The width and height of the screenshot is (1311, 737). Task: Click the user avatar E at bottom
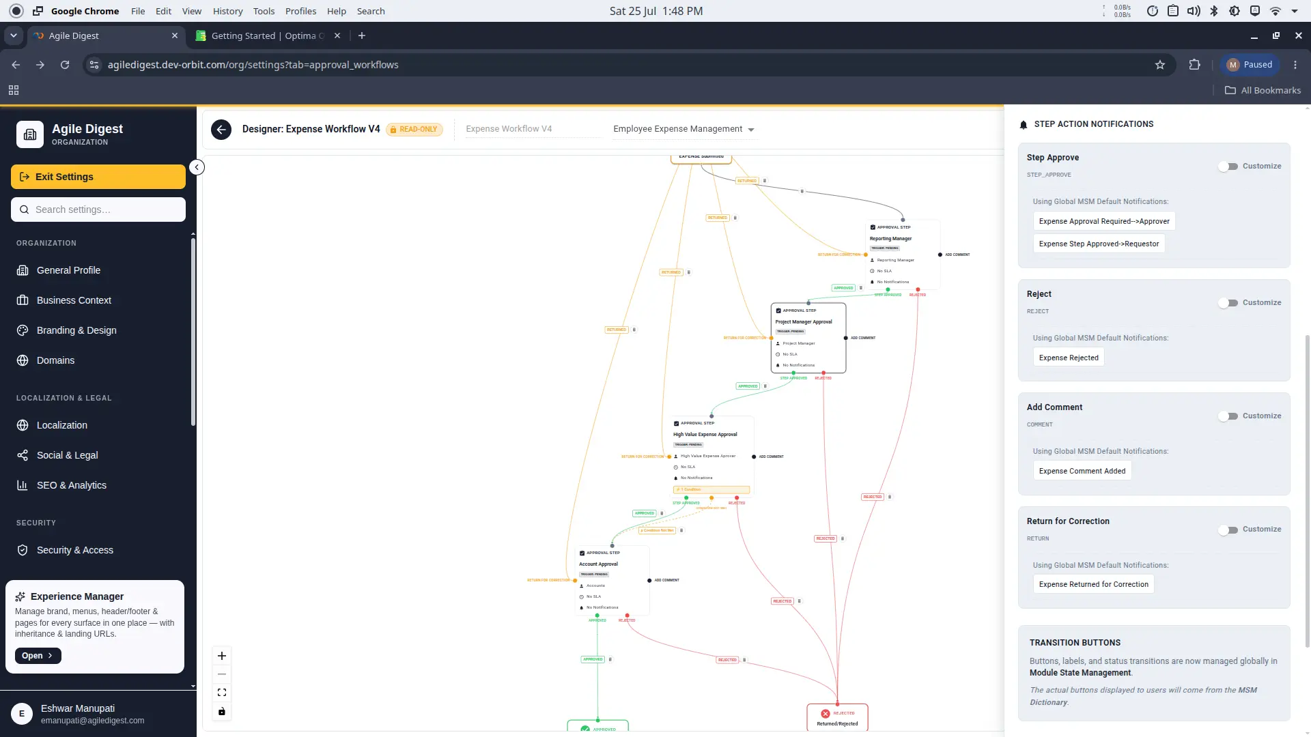tap(22, 714)
